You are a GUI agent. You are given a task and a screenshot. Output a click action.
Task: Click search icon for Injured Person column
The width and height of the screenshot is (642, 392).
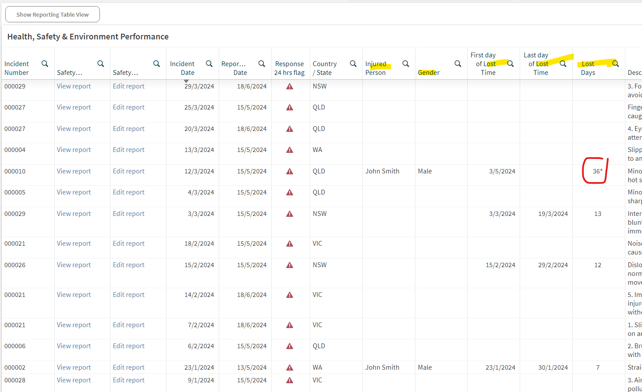406,64
